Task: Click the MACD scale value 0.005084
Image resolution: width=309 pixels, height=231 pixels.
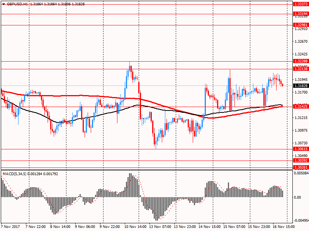Action: (x=301, y=173)
